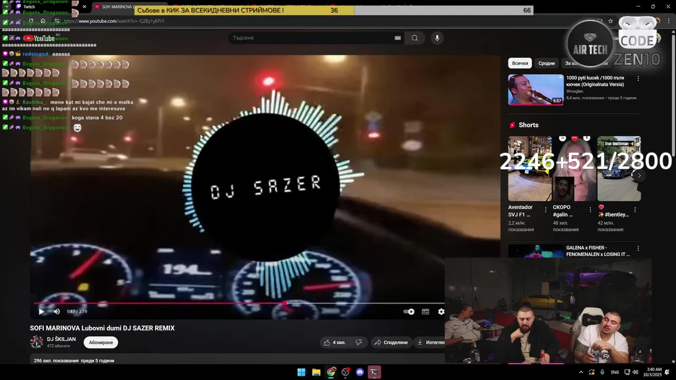Open GALENA x FISHER - FENOMENALEN video title

pos(598,251)
